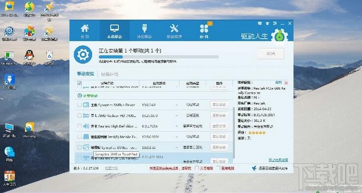Viewport: 362px width, 193px height.
Task: Click the gear logo beside 驱动人生
Action: tap(279, 35)
